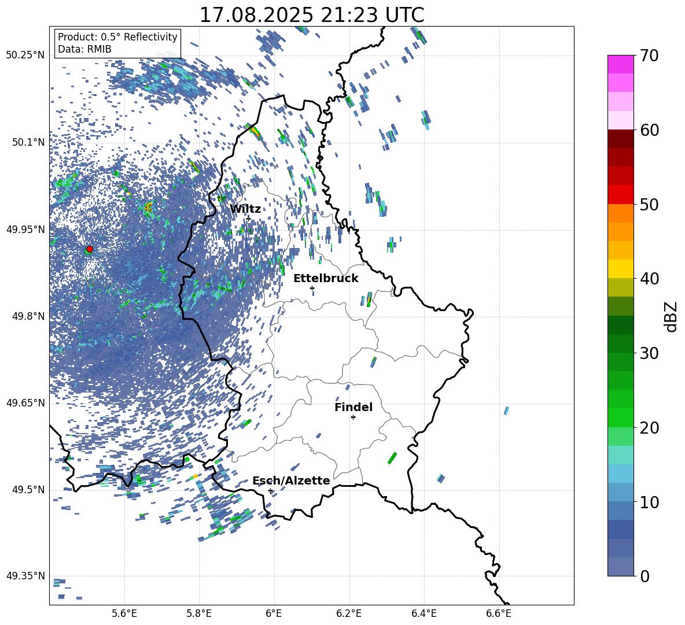Click the 50.25°N latitude label
The image size is (685, 625).
pyautogui.click(x=25, y=56)
